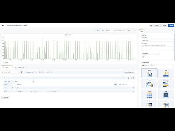175x131 pixels.
Task: Open the Transform tab
Action: coord(20,67)
